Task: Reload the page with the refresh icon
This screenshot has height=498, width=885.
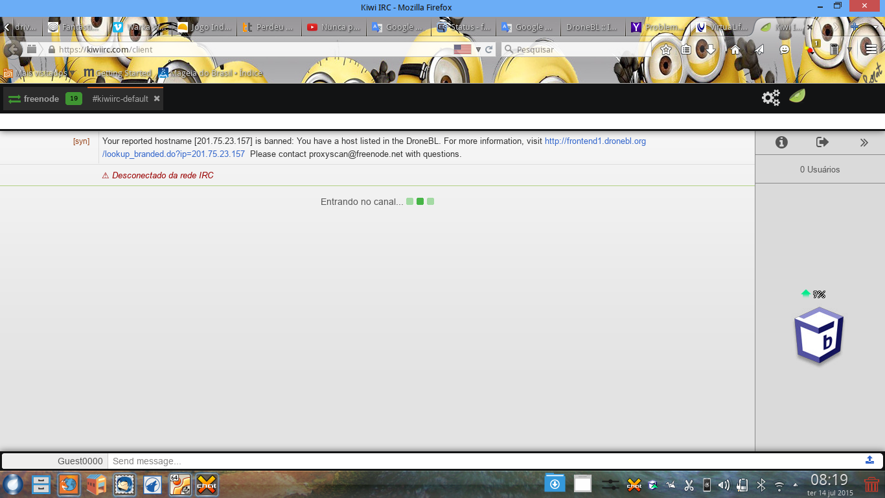Action: (489, 49)
